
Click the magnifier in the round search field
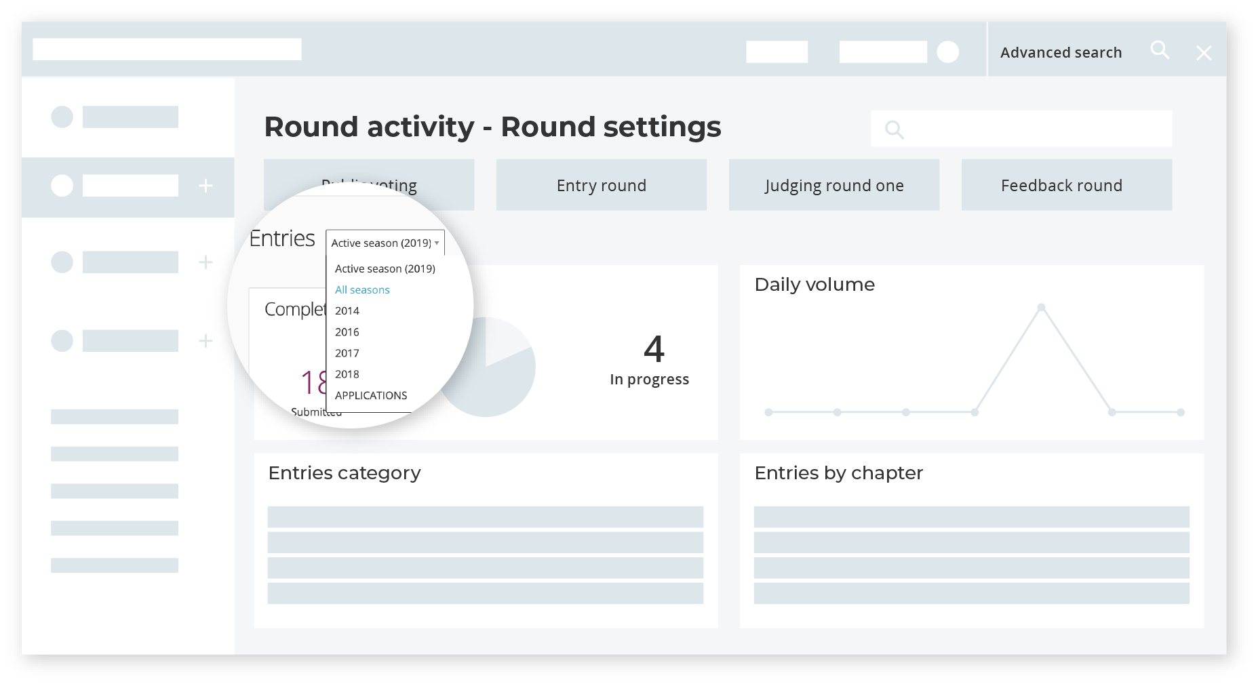[894, 129]
